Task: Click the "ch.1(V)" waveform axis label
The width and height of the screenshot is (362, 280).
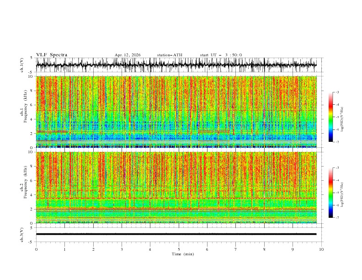Action: pyautogui.click(x=22, y=65)
